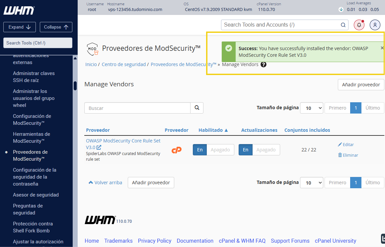Collapse all sidebar sections
385x247 pixels.
pos(56,27)
